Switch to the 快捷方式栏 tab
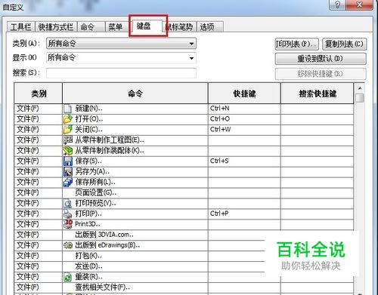378x295 pixels. [x=55, y=27]
